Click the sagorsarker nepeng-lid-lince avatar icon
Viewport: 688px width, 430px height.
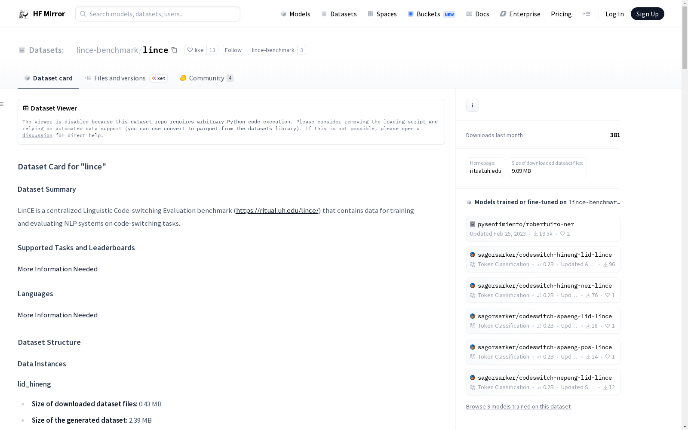pyautogui.click(x=473, y=378)
